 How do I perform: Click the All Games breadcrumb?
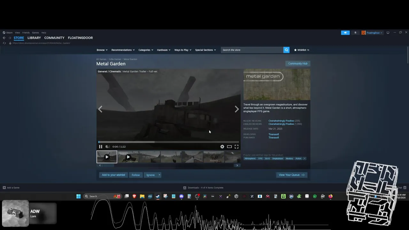tap(101, 59)
